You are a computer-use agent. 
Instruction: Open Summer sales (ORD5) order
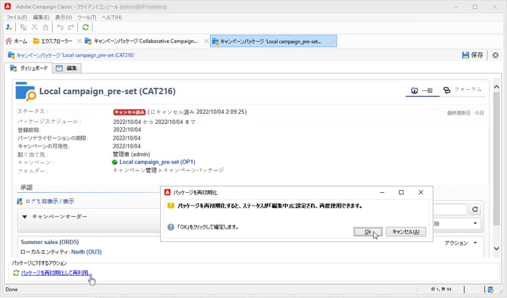pos(49,242)
